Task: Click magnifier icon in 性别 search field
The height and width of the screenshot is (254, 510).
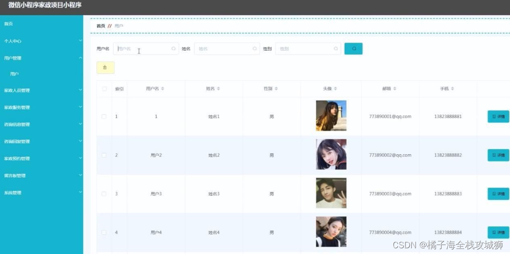Action: 336,49
